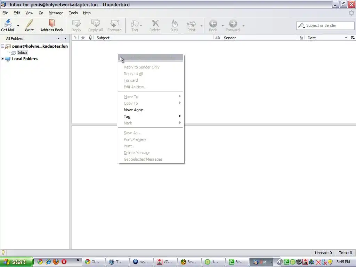Screen dimensions: 356x267
Task: Open the Windows start menu
Action: tap(16, 262)
